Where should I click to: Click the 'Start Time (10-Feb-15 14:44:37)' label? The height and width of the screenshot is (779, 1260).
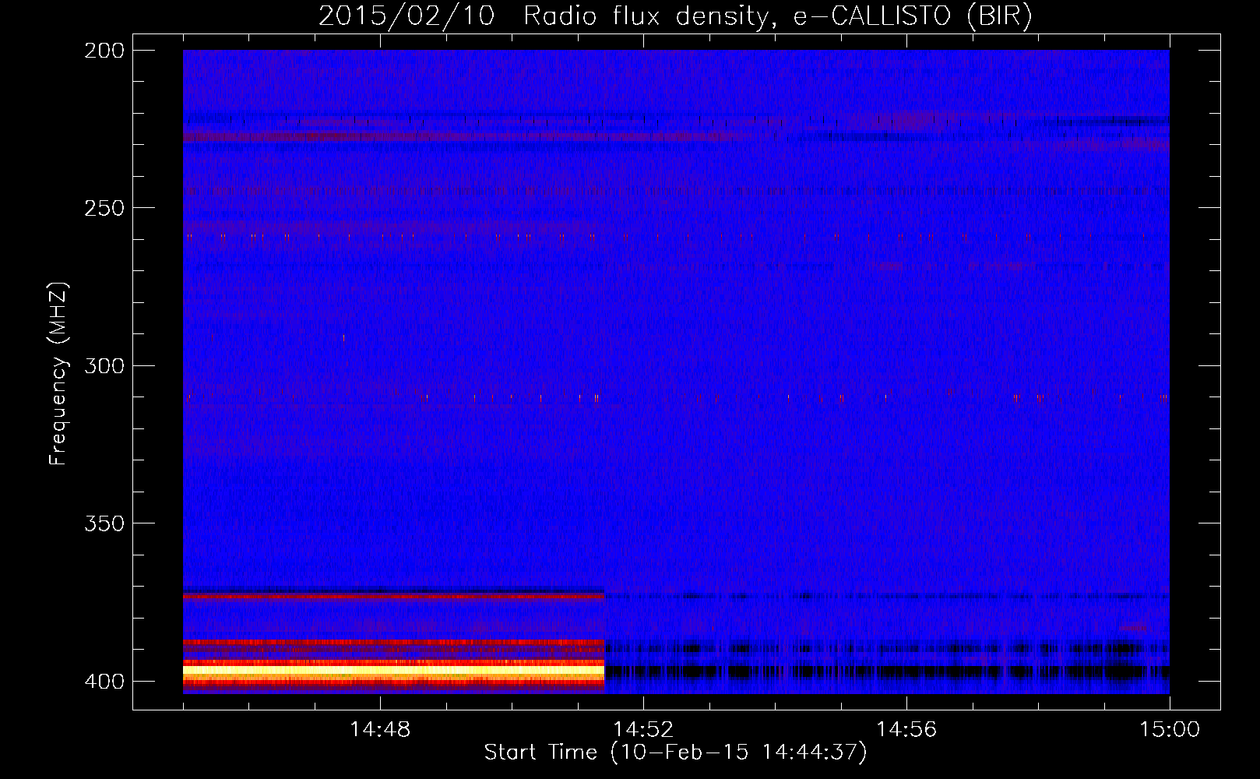pyautogui.click(x=675, y=753)
